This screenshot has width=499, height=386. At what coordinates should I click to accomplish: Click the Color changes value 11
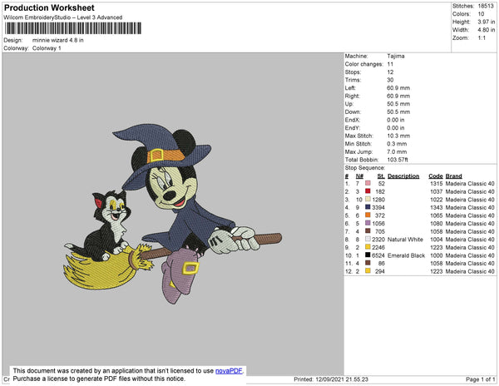pos(390,64)
